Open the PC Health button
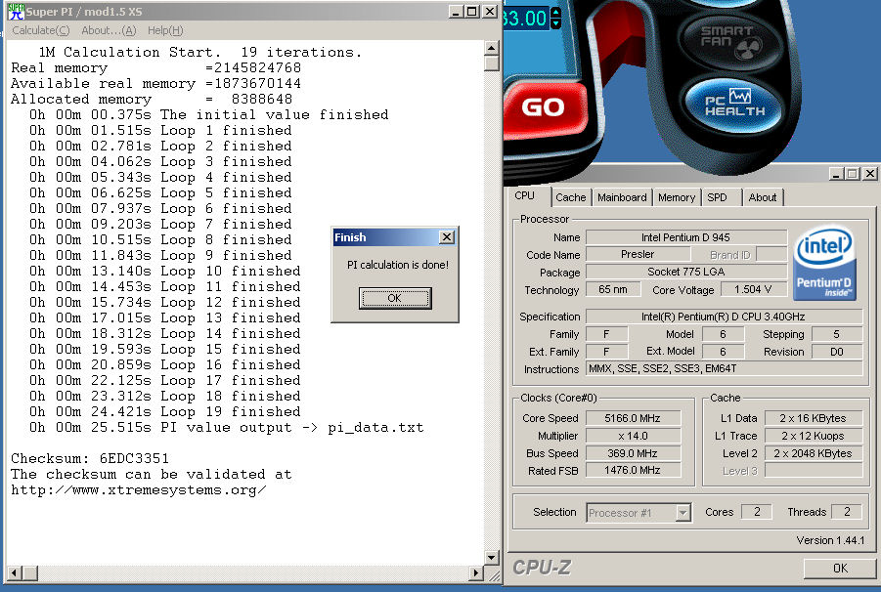881x592 pixels. (x=733, y=105)
